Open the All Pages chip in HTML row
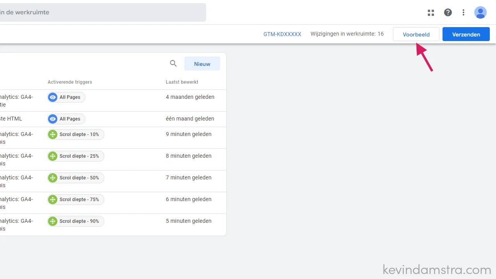Image resolution: width=496 pixels, height=279 pixels. 66,119
